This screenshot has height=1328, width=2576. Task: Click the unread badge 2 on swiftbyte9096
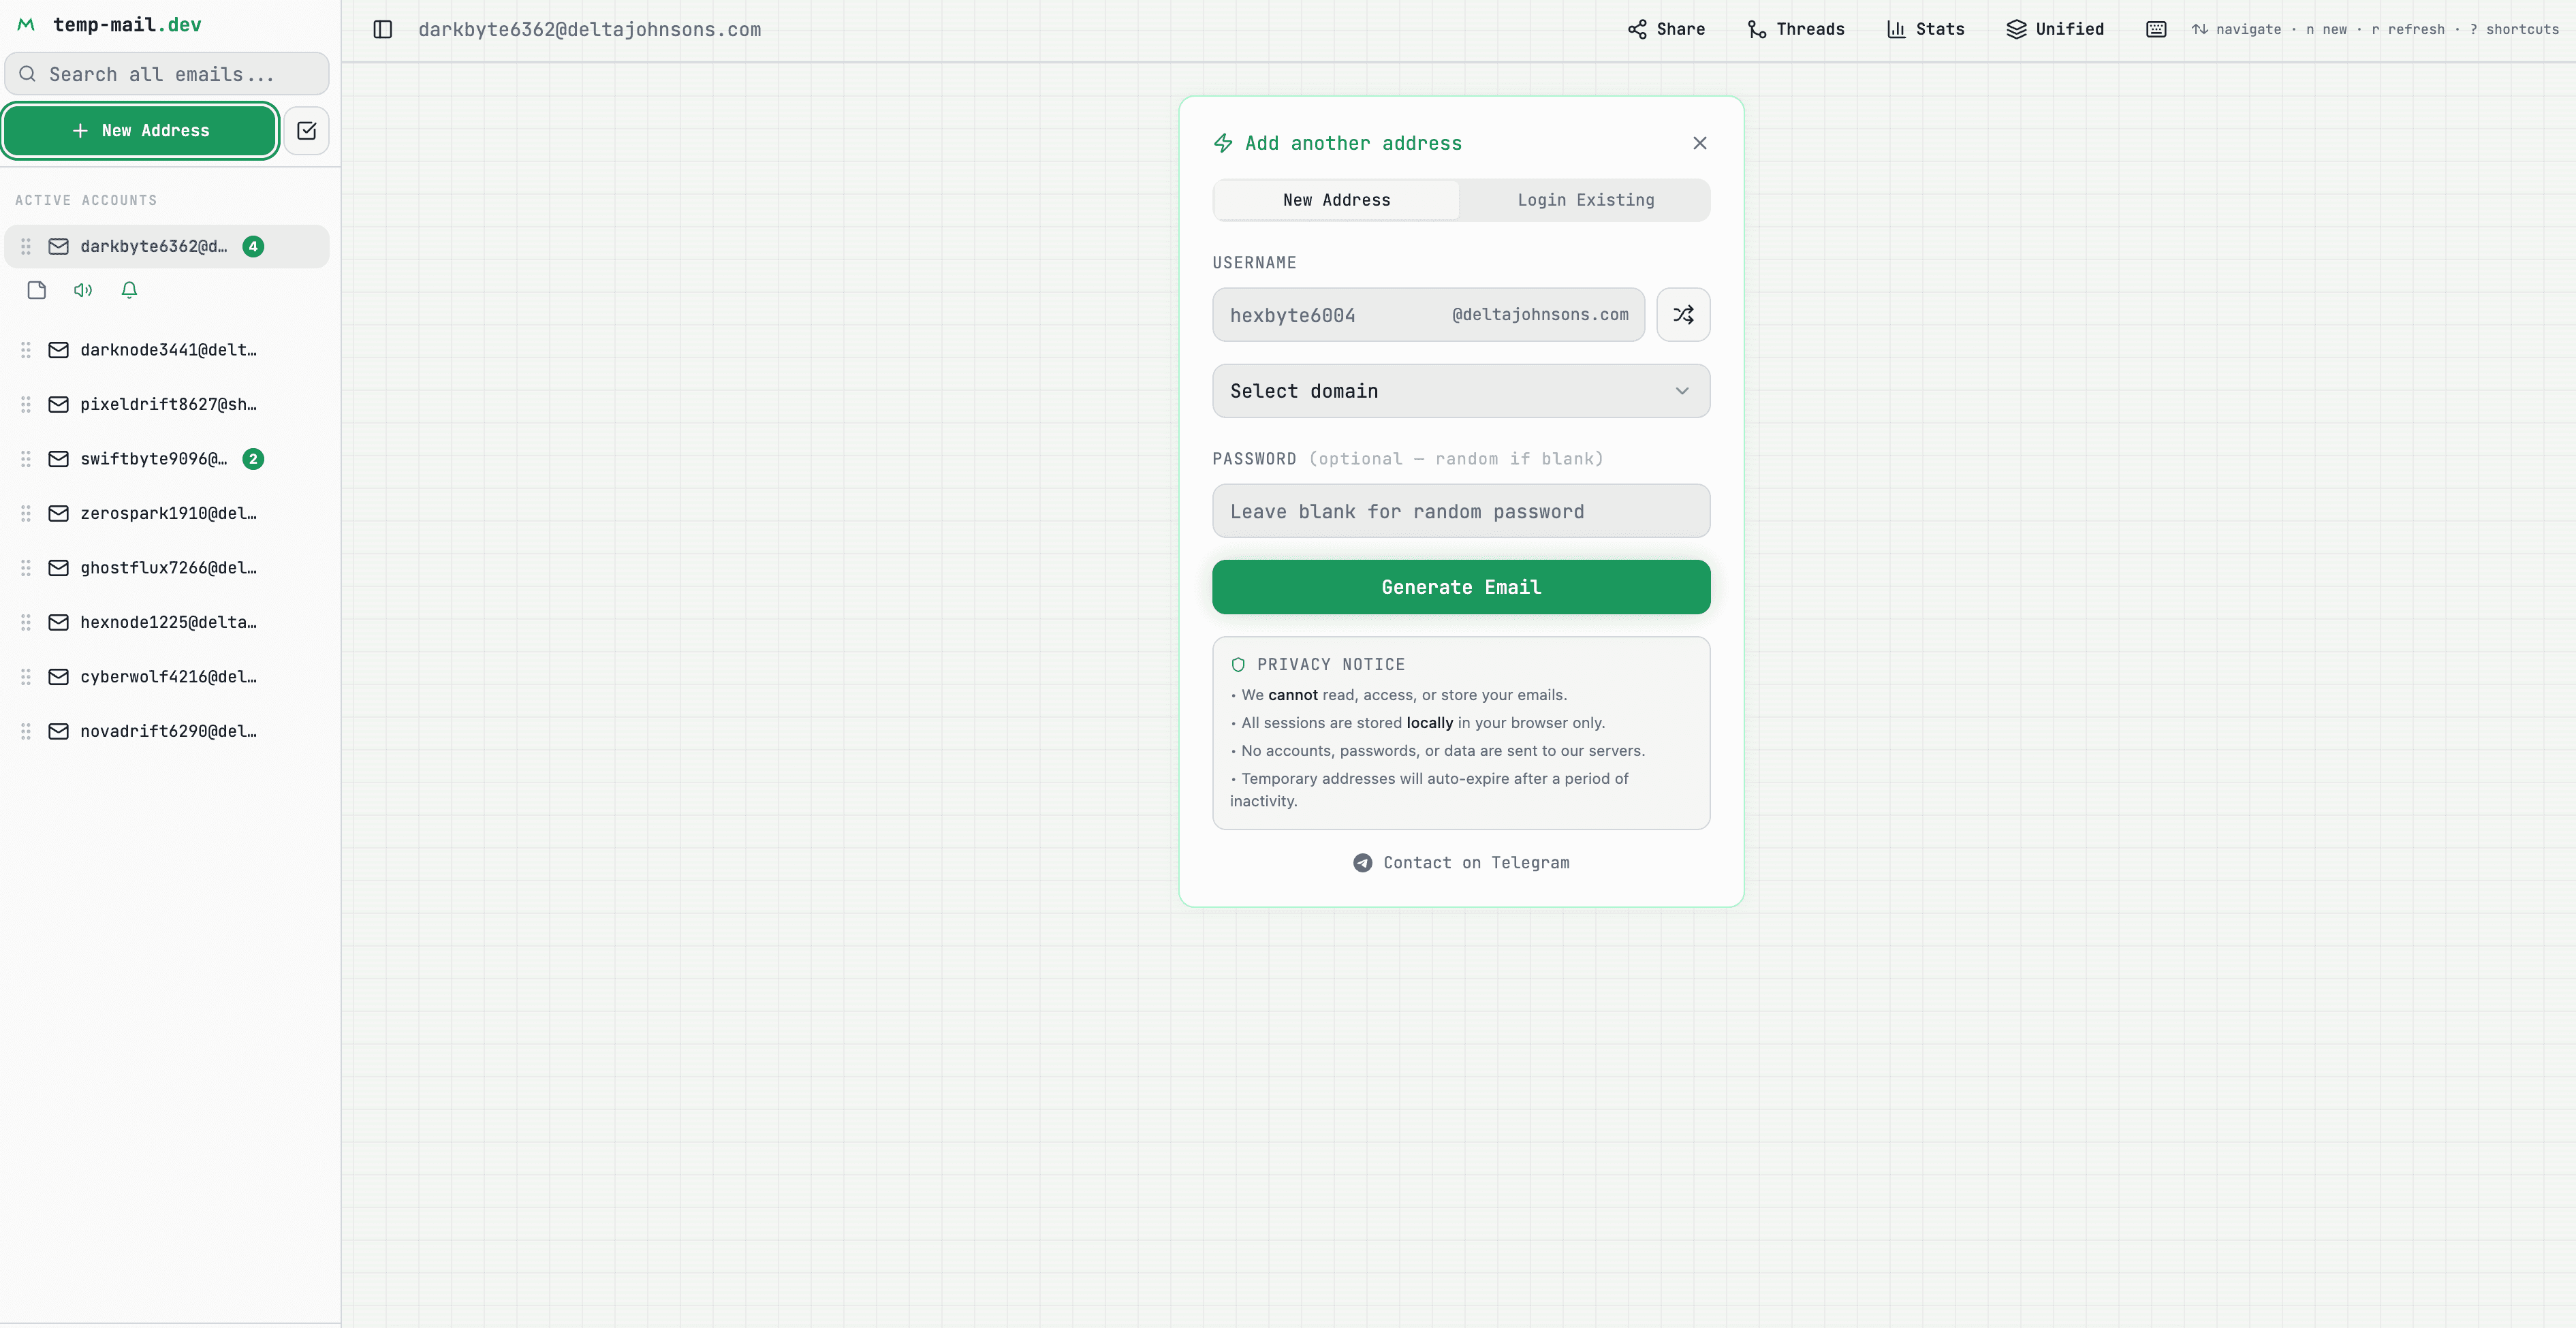(x=253, y=459)
